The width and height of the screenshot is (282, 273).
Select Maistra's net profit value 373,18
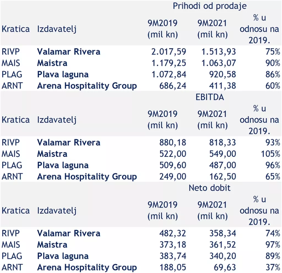coord(173,245)
